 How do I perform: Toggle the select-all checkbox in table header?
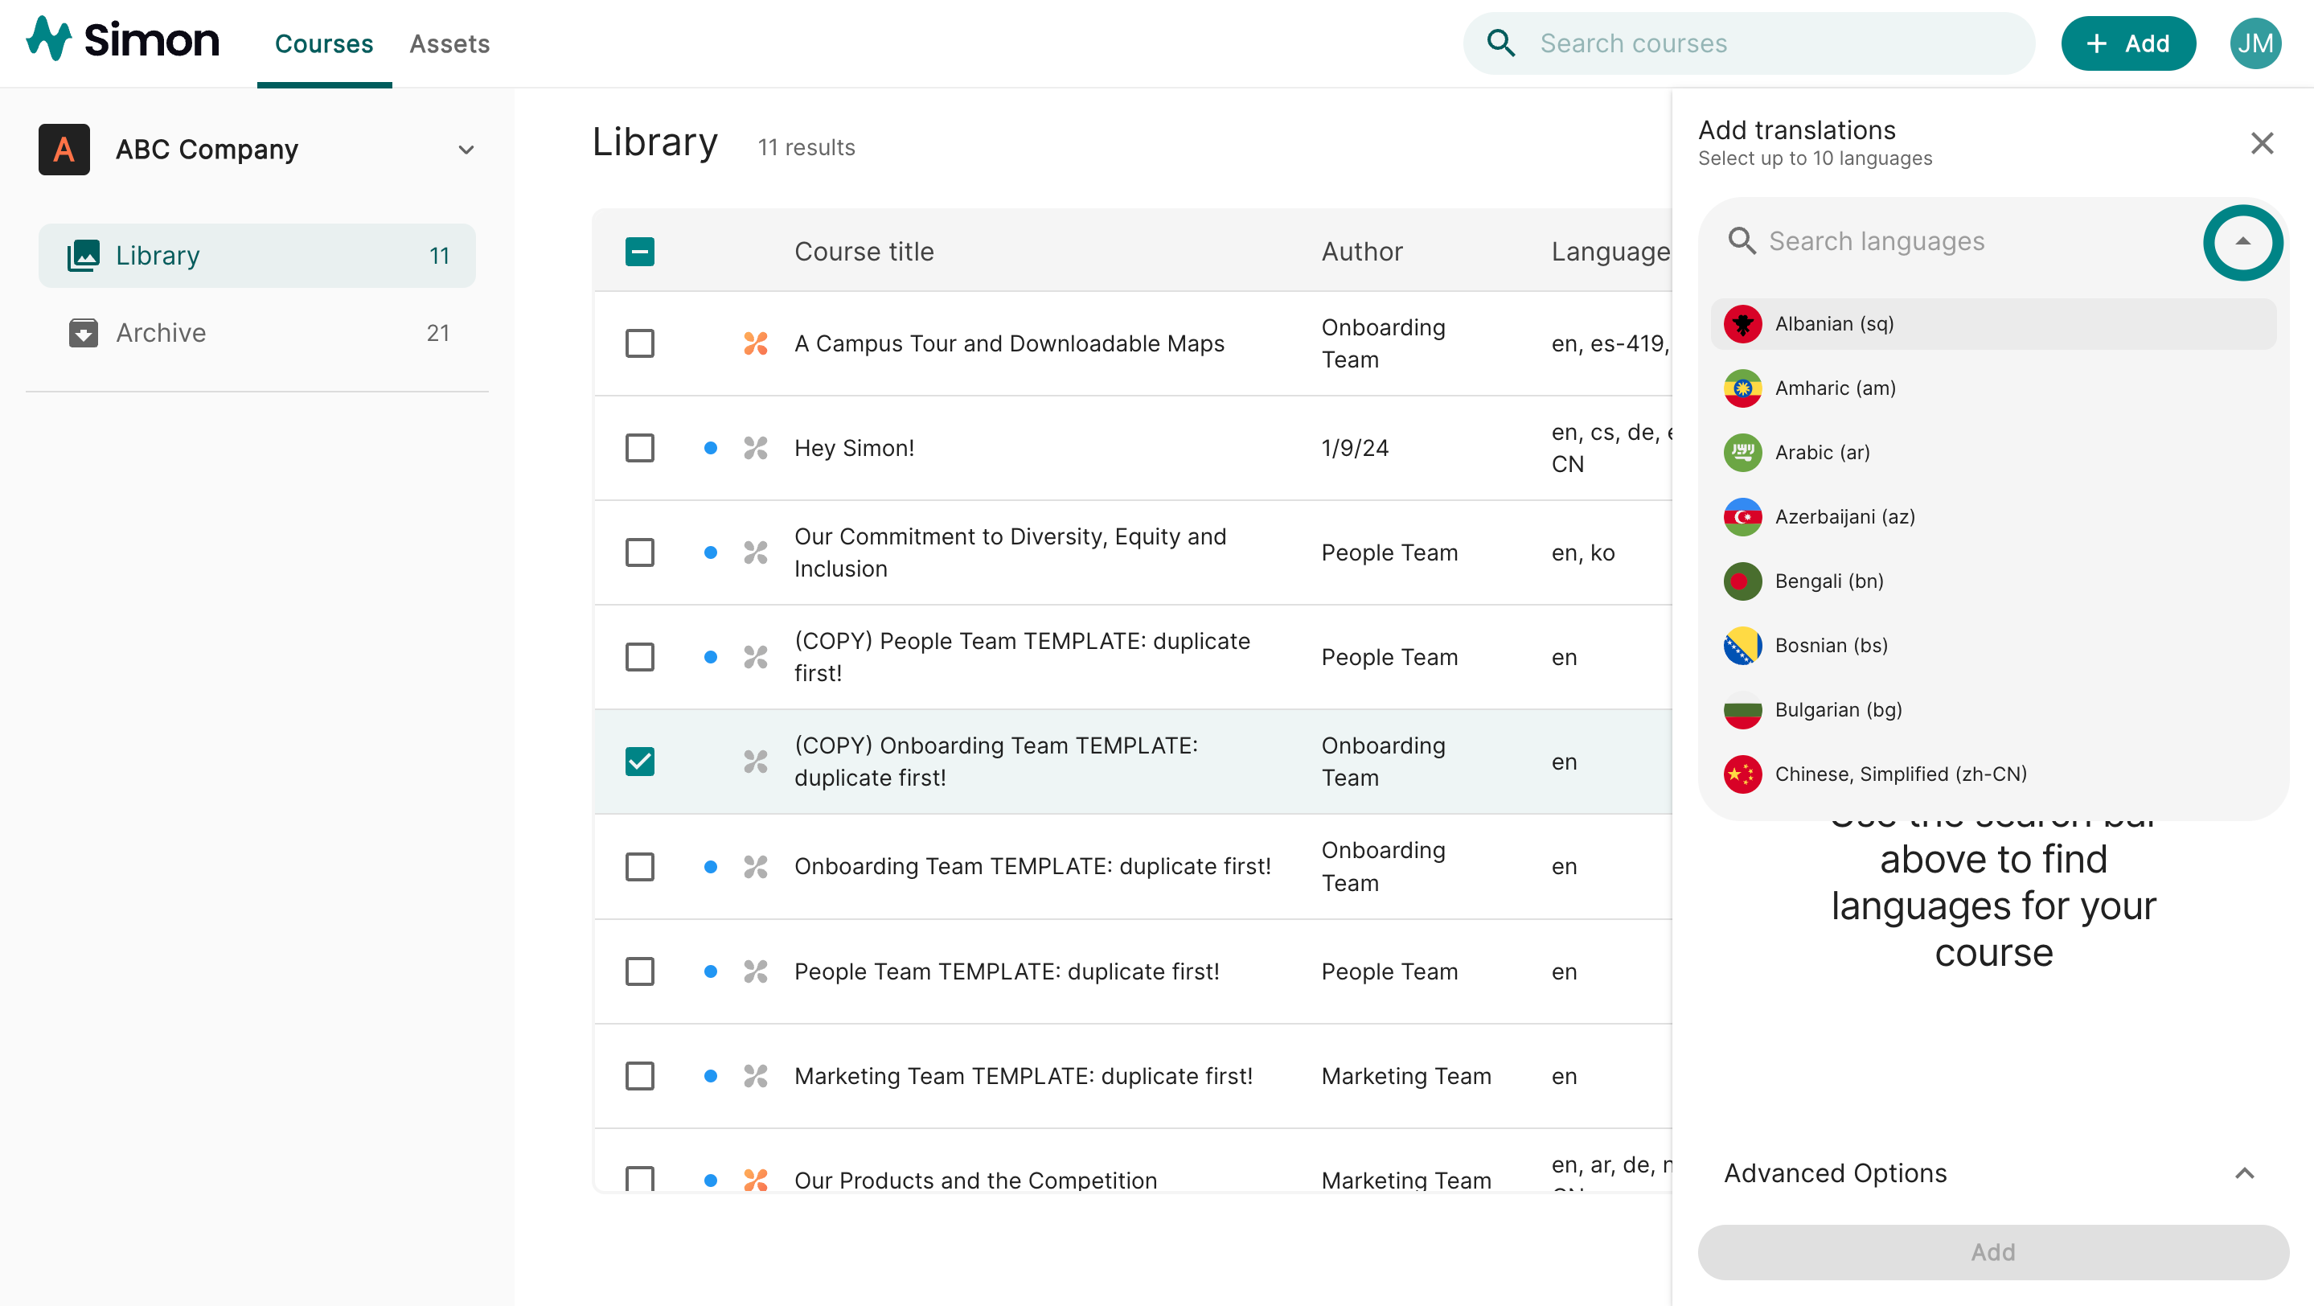(639, 252)
